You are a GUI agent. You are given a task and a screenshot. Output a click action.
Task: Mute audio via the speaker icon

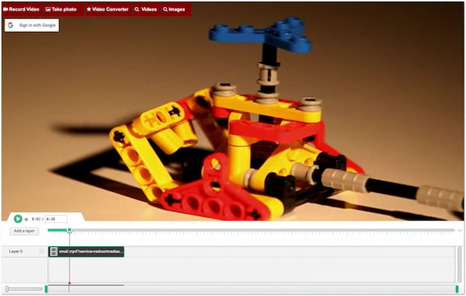coord(26,219)
